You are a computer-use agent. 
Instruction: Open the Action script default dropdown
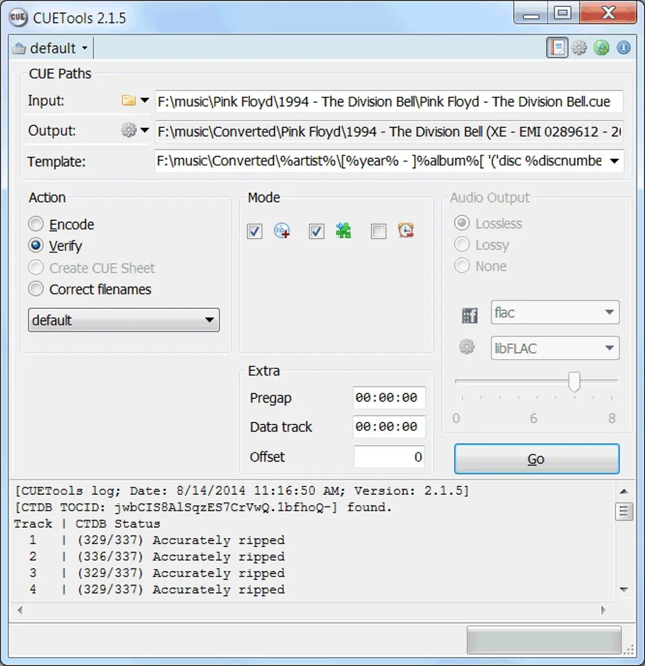coord(123,320)
